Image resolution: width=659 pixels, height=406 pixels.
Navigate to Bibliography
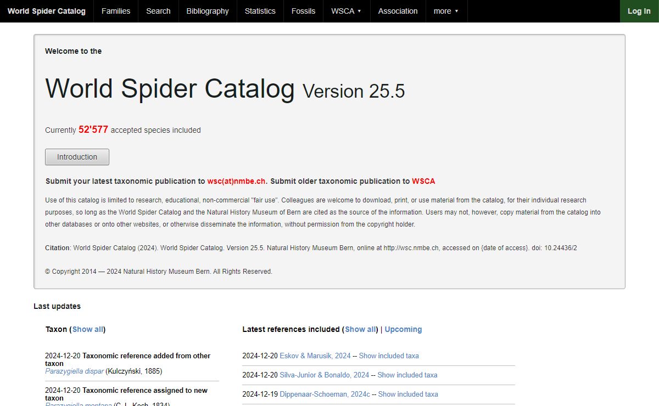point(208,11)
